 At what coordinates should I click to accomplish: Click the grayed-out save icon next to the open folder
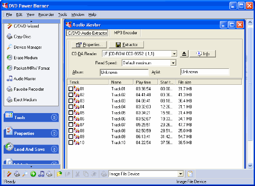point(67,174)
